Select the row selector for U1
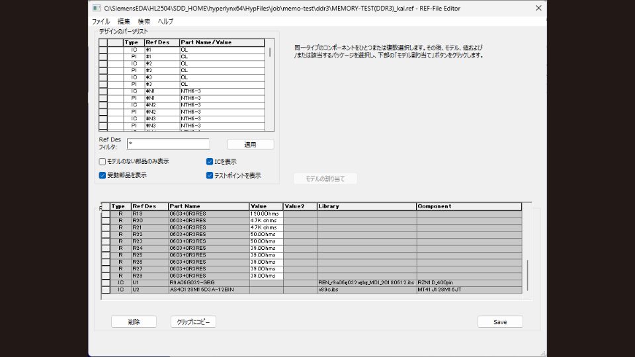The height and width of the screenshot is (357, 635). tap(105, 282)
